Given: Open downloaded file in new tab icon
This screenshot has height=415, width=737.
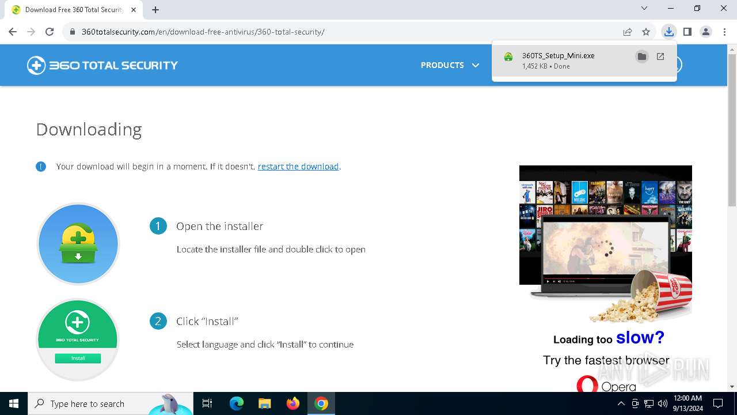Looking at the screenshot, I should pos(660,56).
